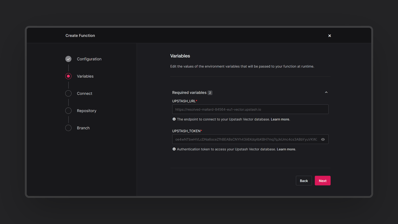
Task: Click info icon beside authentication token description
Action: point(174,149)
